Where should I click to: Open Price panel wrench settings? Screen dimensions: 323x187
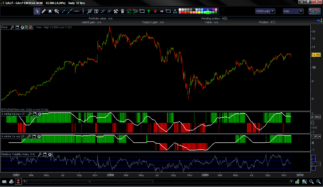click(x=12, y=27)
